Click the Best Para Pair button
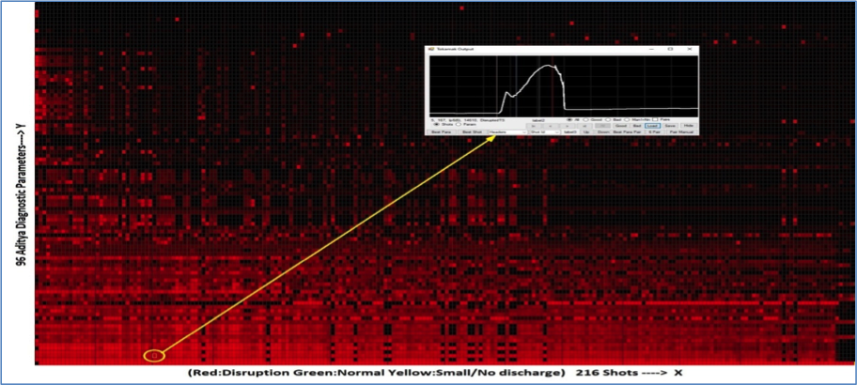Image resolution: width=857 pixels, height=385 pixels. (627, 132)
